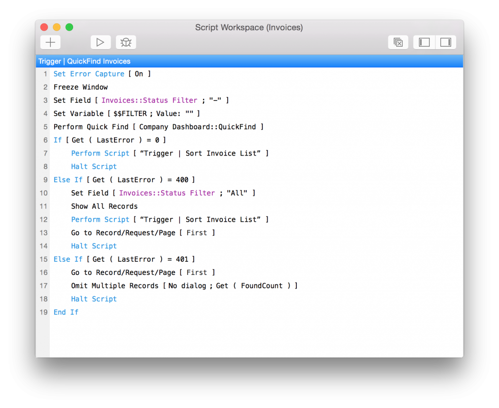
Task: Create a new script with the plus button
Action: (x=50, y=42)
